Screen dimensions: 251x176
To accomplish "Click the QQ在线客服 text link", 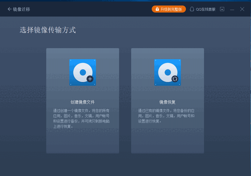I will coord(205,9).
